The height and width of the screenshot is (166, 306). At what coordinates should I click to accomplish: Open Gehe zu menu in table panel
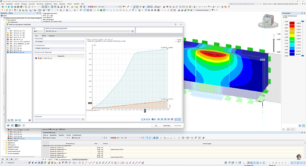click(x=45, y=135)
